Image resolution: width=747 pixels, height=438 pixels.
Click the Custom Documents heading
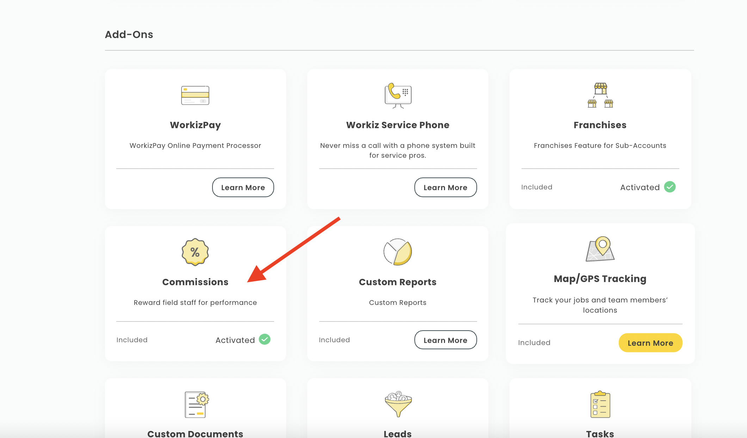tap(195, 433)
